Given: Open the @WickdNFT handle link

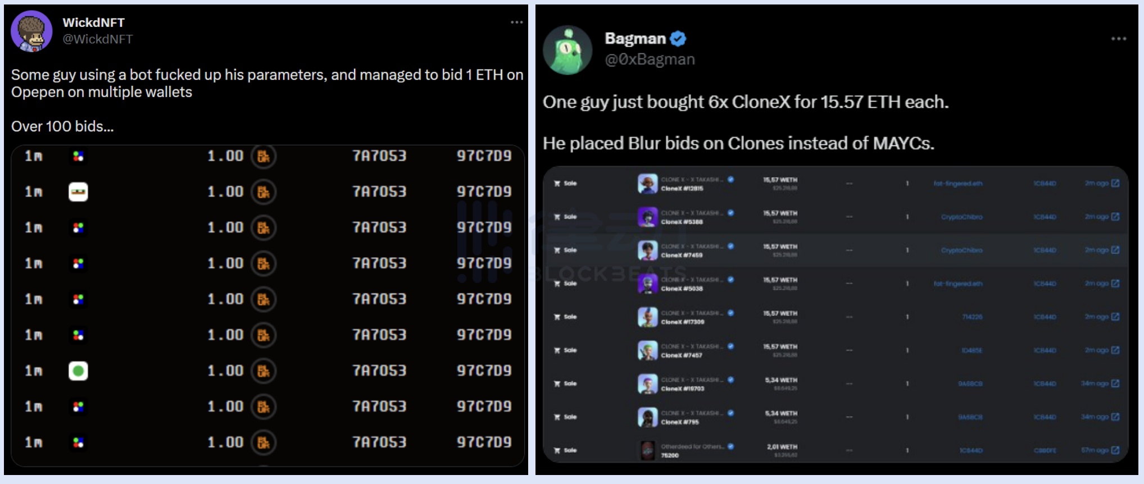Looking at the screenshot, I should (x=98, y=39).
